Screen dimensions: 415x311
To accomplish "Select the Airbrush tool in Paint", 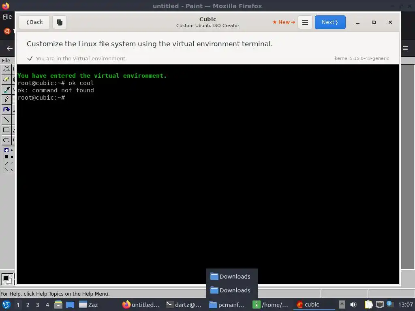I will pos(6,109).
